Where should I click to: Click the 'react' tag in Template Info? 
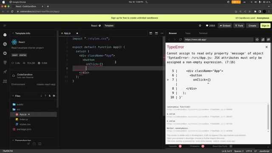(x=15, y=55)
